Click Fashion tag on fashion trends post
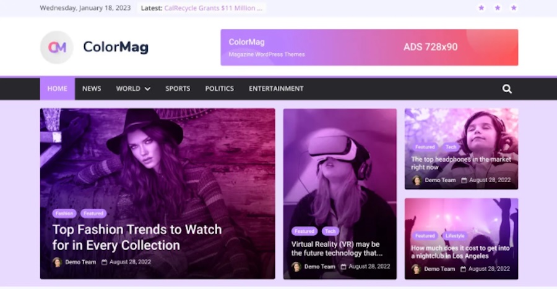 (64, 213)
